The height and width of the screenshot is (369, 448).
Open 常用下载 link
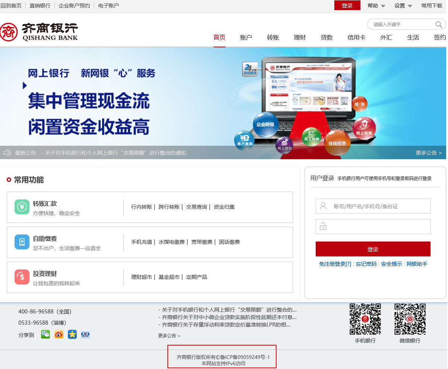pyautogui.click(x=432, y=6)
